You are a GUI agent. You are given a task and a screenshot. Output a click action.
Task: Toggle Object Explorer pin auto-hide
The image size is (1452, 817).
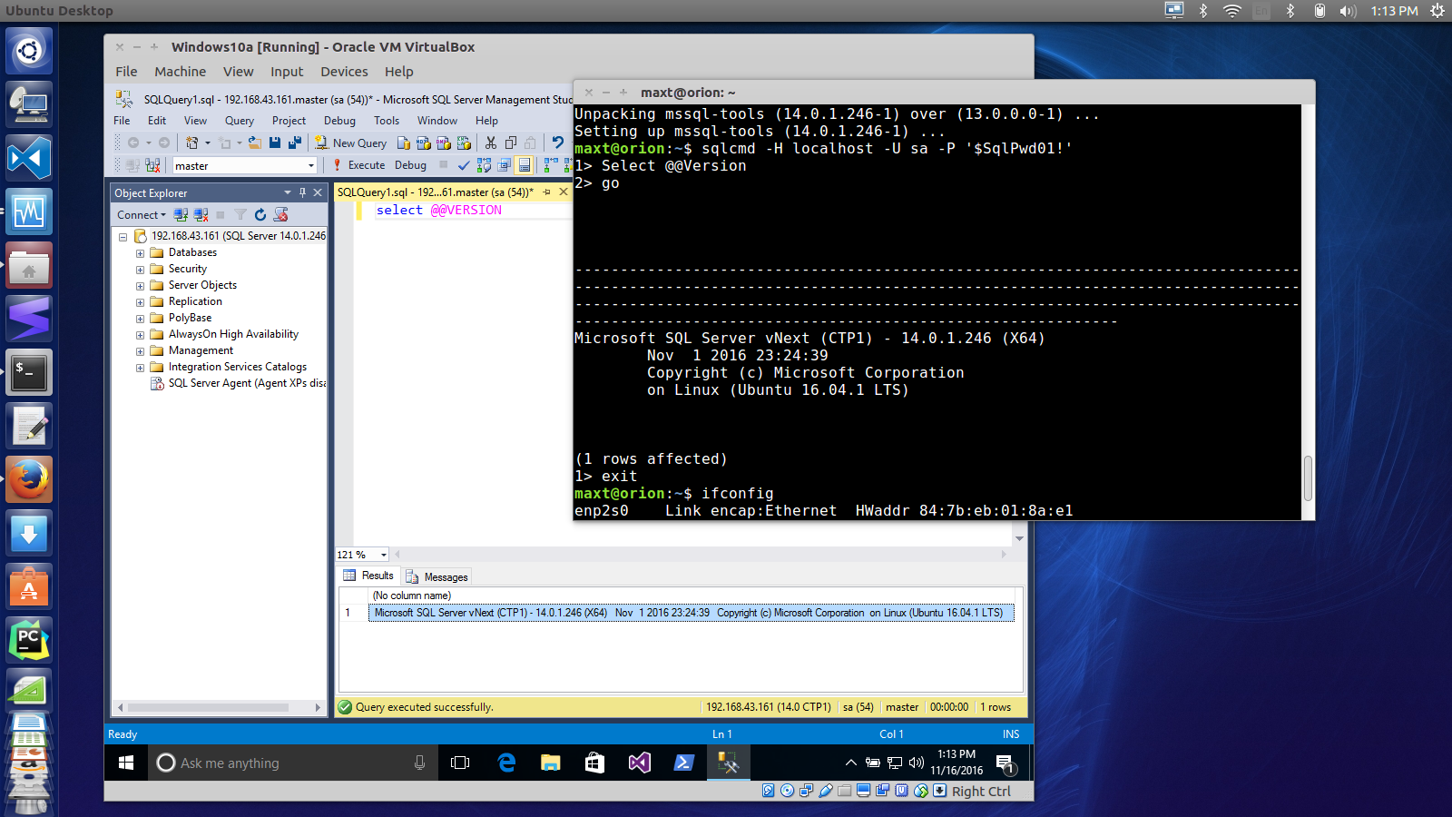click(302, 192)
